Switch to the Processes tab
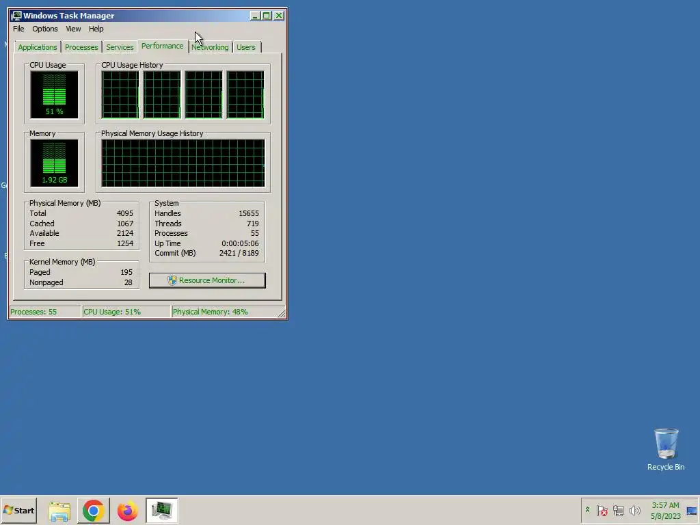 pos(81,47)
